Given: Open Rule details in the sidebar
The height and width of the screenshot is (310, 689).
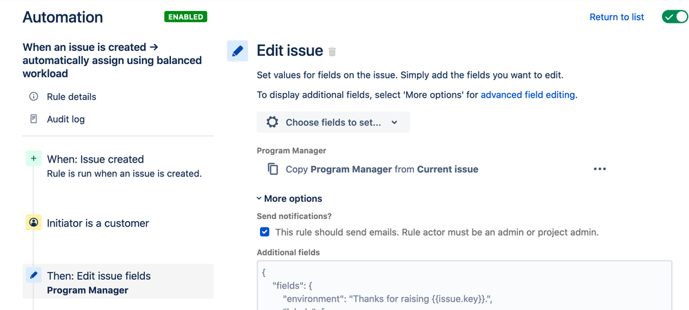Looking at the screenshot, I should point(71,96).
